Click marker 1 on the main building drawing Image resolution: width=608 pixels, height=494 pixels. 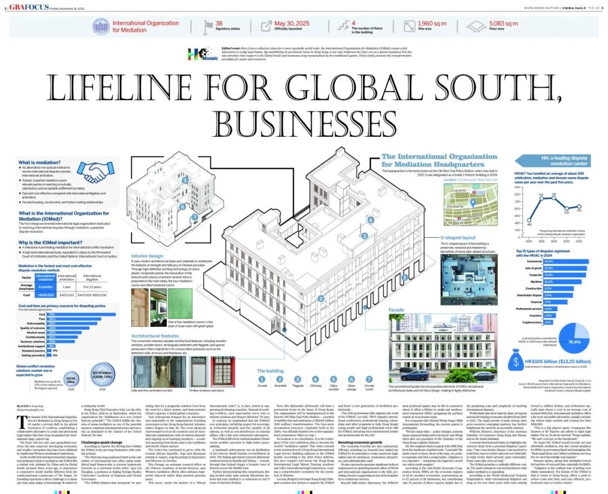click(405, 277)
